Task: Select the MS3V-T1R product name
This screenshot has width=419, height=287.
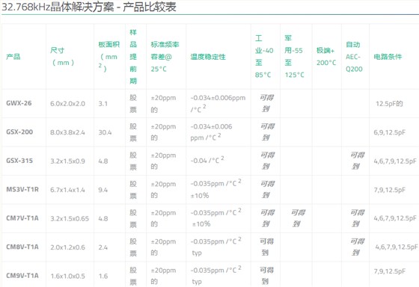Action: (22, 190)
